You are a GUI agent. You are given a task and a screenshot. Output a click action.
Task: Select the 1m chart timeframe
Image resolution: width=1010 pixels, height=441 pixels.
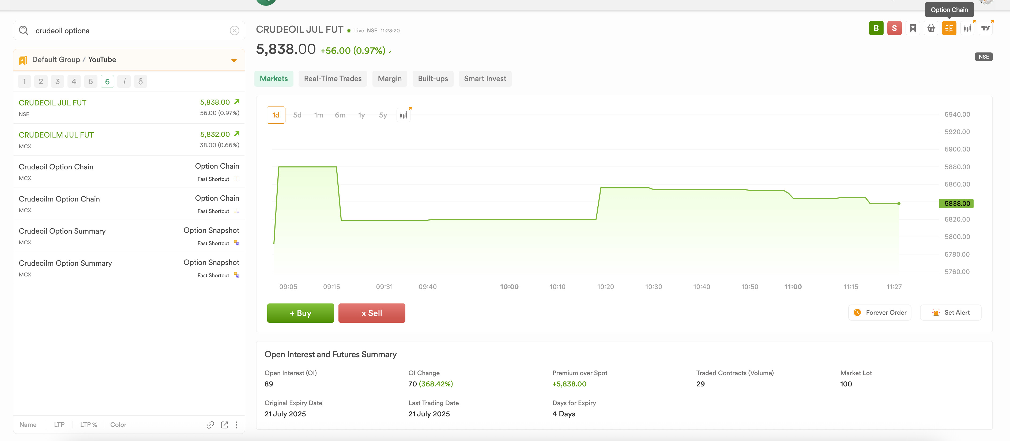coord(318,115)
